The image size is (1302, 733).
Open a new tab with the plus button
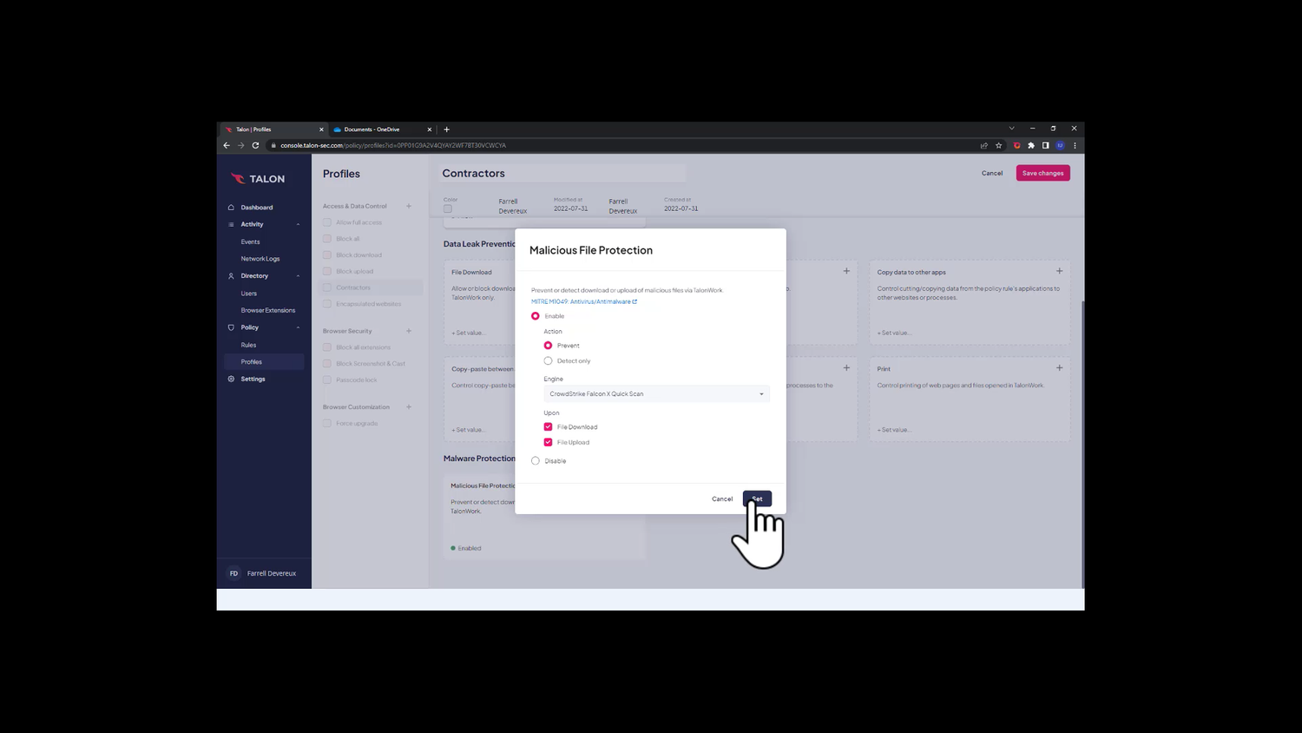tap(446, 129)
